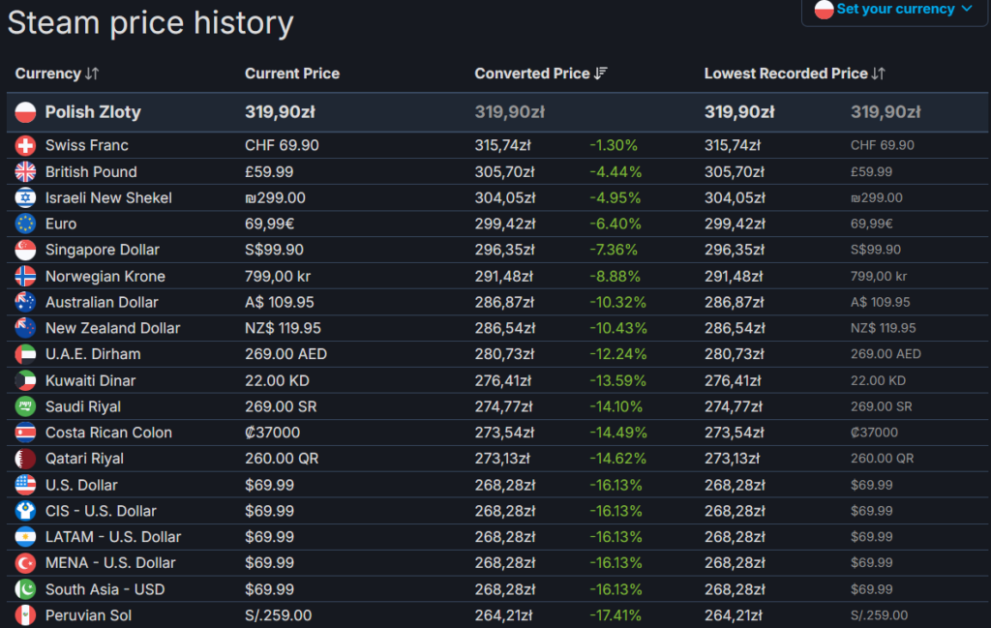Click the Saudi Riyal flag icon
This screenshot has height=628, width=991.
[x=26, y=406]
